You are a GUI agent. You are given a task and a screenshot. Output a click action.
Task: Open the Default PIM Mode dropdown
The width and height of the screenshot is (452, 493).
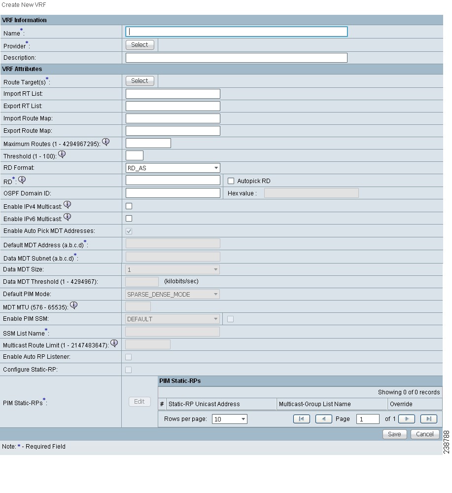[173, 294]
